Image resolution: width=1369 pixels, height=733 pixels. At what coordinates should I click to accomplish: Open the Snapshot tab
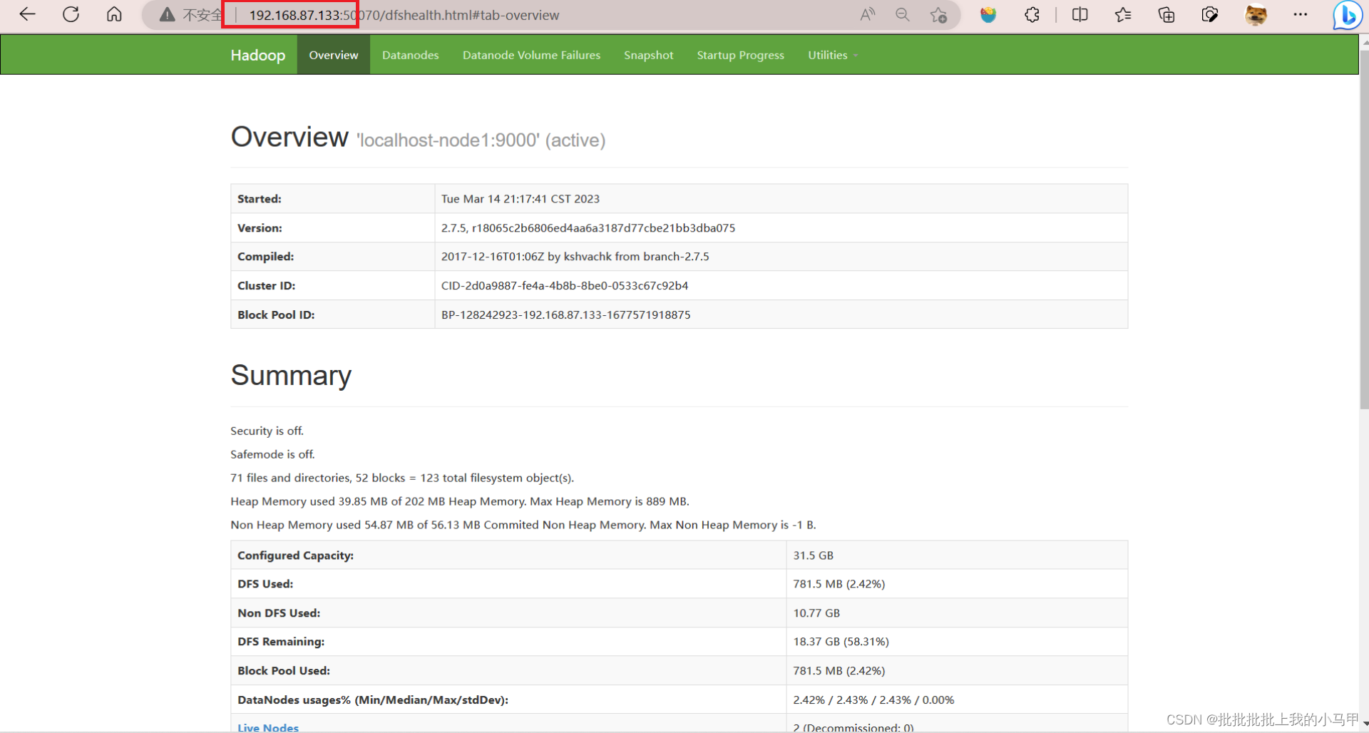[x=648, y=55]
